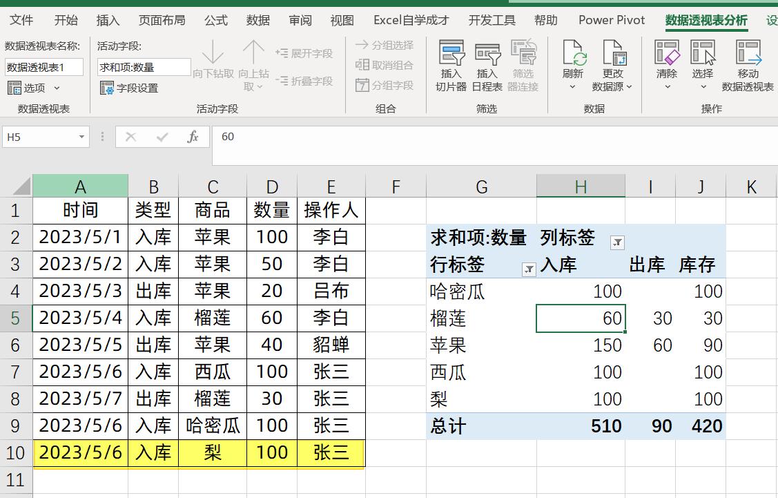Open the Row Labels filter dropdown
This screenshot has width=778, height=498.
coord(529,269)
